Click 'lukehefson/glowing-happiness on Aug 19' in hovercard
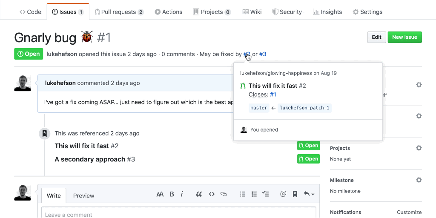 tap(288, 73)
